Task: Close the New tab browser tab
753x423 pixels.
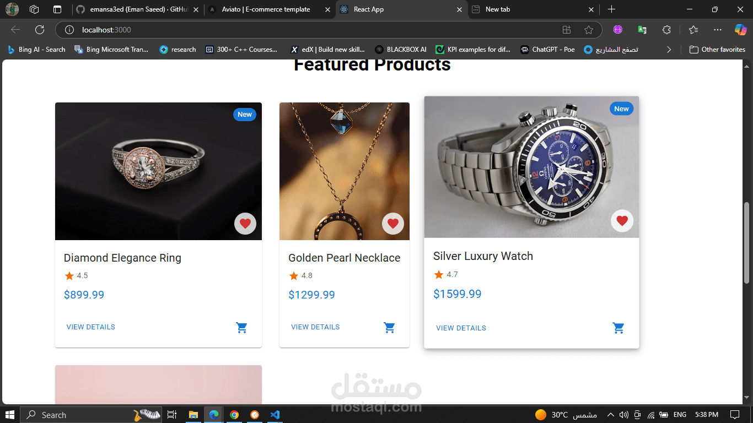Action: [x=591, y=9]
